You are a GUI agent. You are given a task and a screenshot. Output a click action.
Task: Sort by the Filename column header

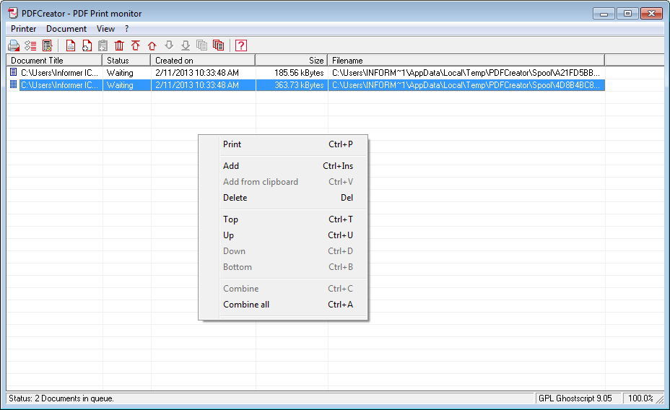[x=466, y=60]
